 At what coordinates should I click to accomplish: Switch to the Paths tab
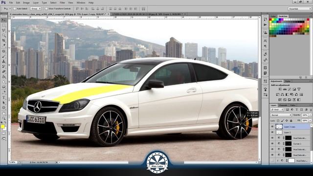(293, 105)
